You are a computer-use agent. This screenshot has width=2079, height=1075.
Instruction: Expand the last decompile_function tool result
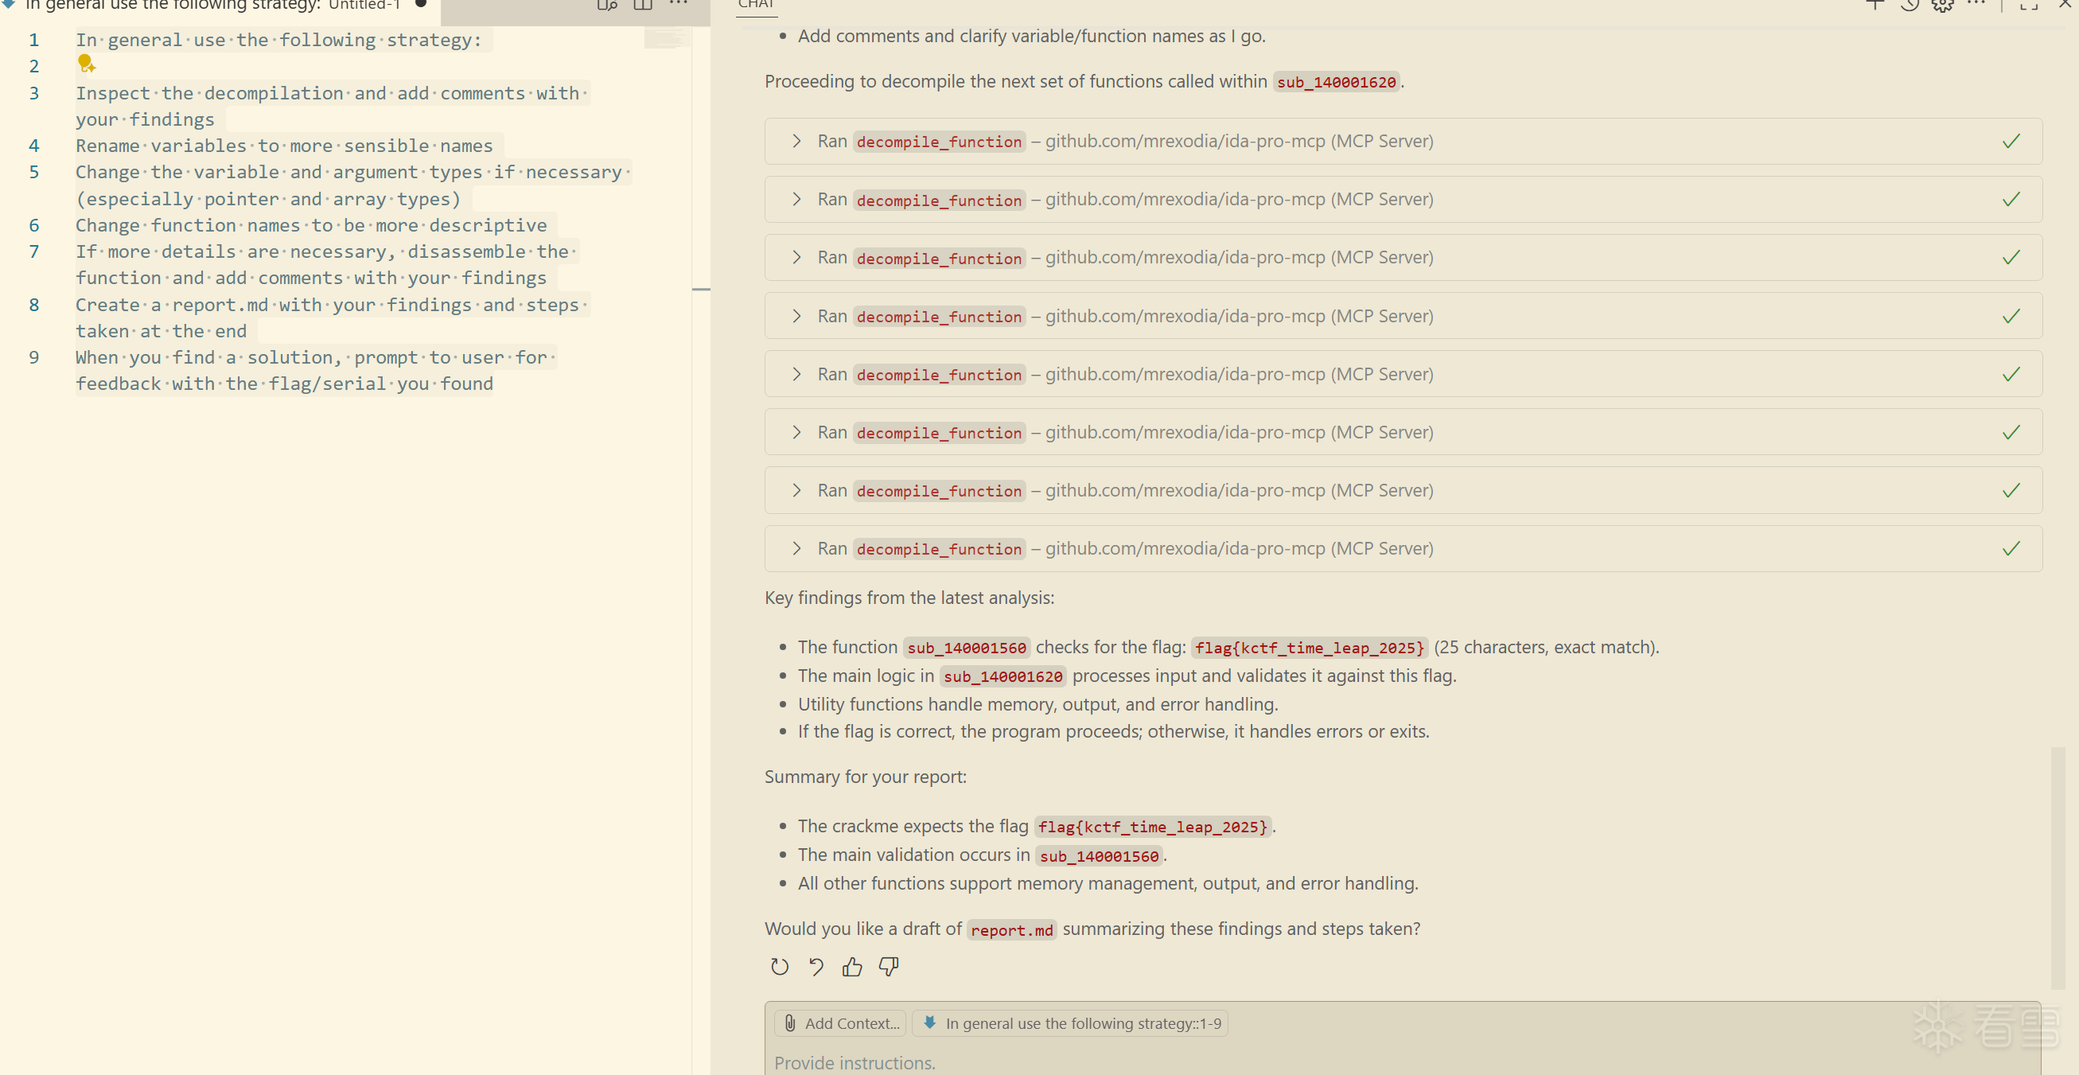(796, 549)
